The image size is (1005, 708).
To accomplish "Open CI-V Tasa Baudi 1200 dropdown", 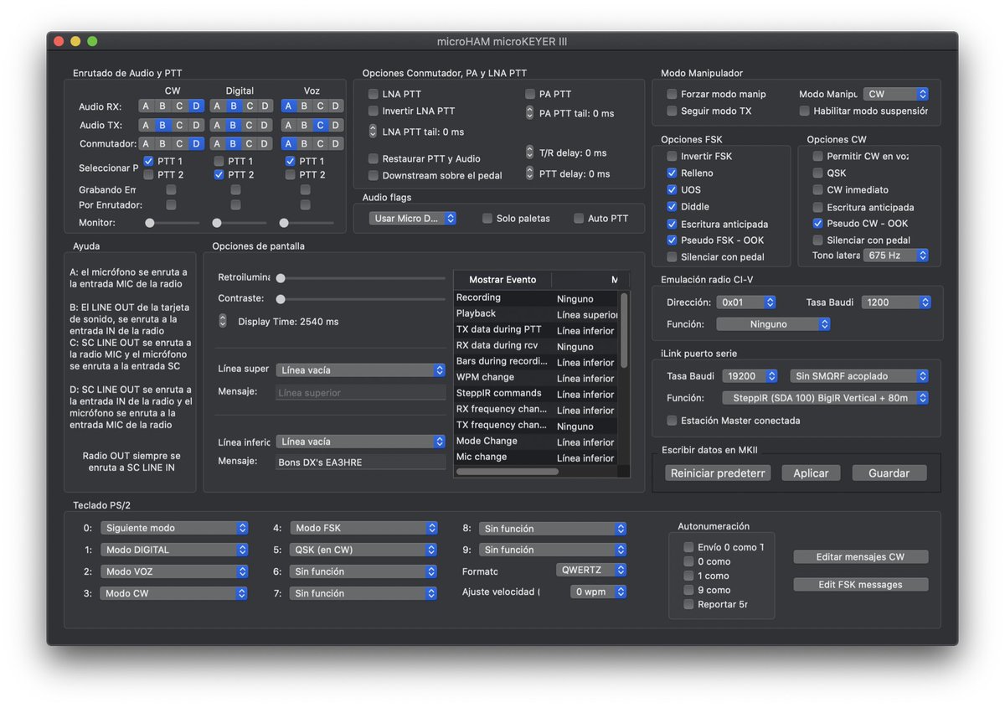I will pos(897,302).
